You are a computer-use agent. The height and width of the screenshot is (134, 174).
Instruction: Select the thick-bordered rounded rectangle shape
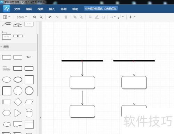tap(29, 68)
